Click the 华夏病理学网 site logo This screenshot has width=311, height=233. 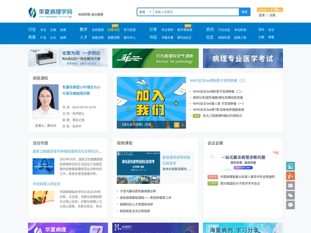tap(50, 13)
